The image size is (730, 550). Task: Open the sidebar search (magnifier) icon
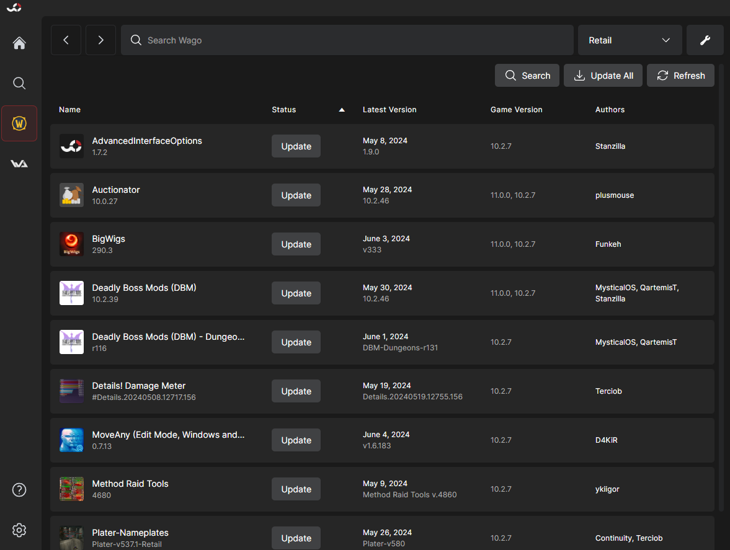pos(19,83)
